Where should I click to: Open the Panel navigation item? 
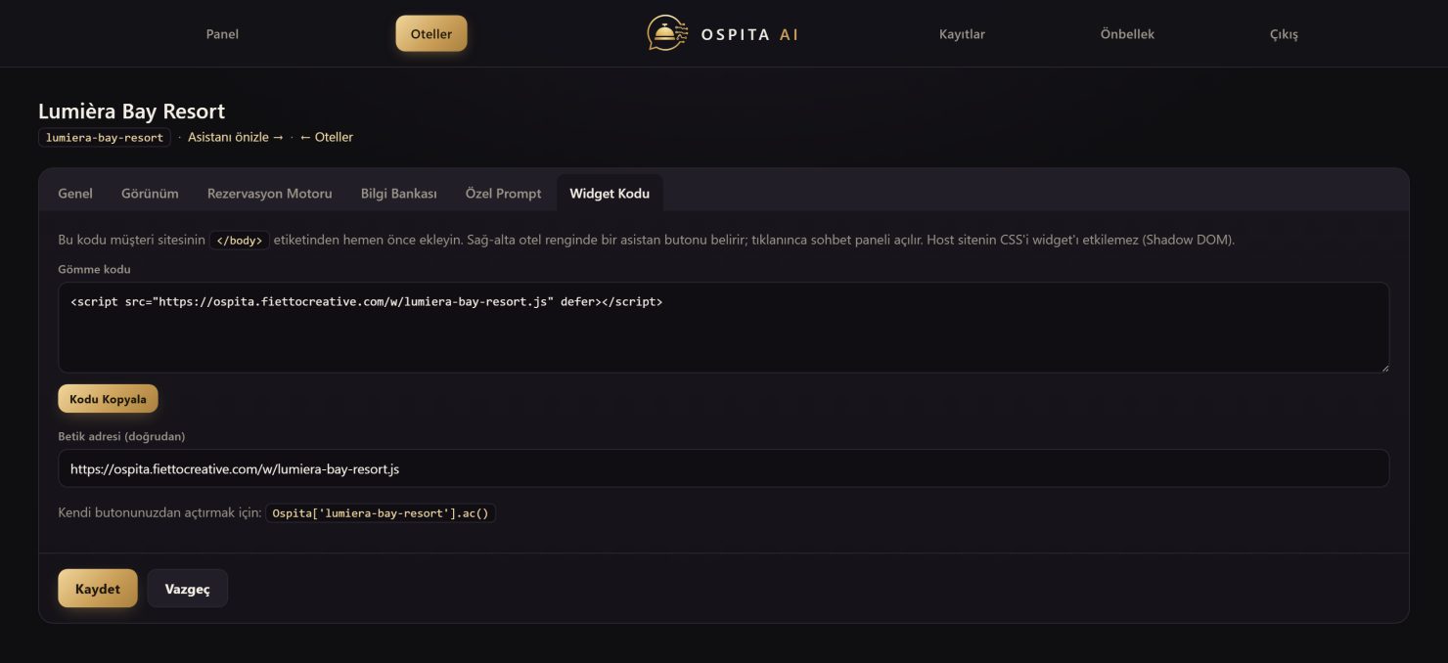tap(222, 34)
